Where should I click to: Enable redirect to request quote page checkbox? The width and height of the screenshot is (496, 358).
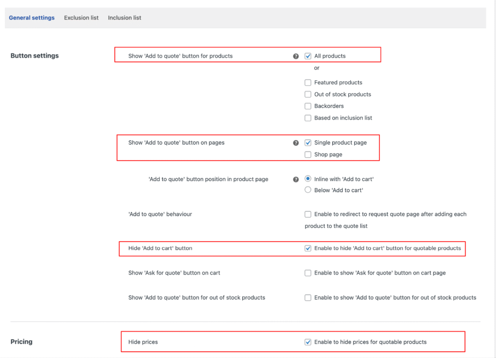coord(308,214)
